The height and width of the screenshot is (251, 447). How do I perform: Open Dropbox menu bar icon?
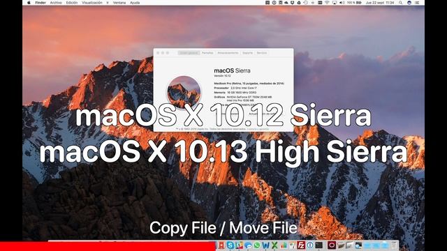[x=292, y=3]
